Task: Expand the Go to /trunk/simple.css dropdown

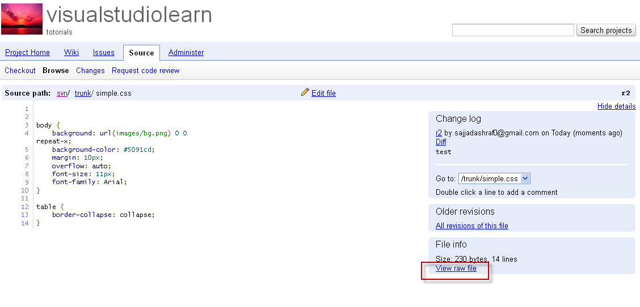Action: click(494, 178)
